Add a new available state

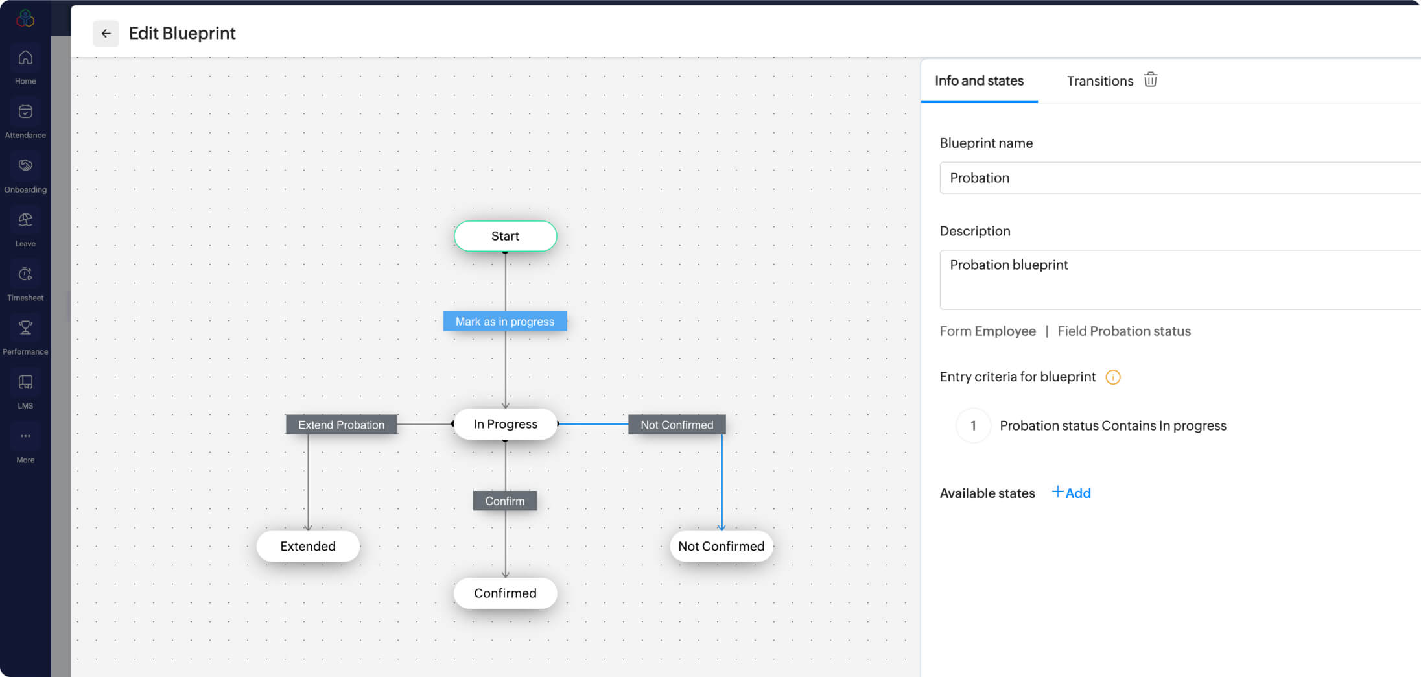pyautogui.click(x=1072, y=493)
